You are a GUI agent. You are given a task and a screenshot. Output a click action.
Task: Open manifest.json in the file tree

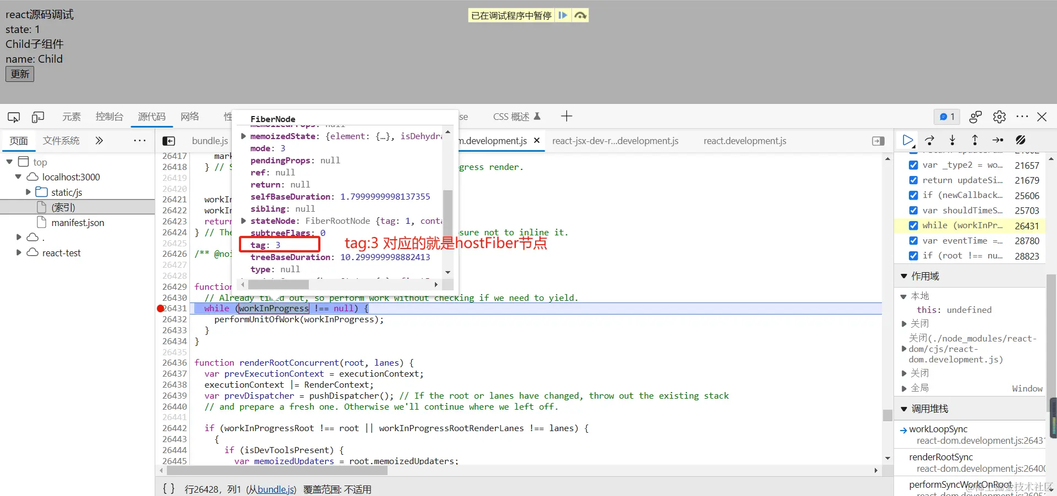click(x=77, y=223)
